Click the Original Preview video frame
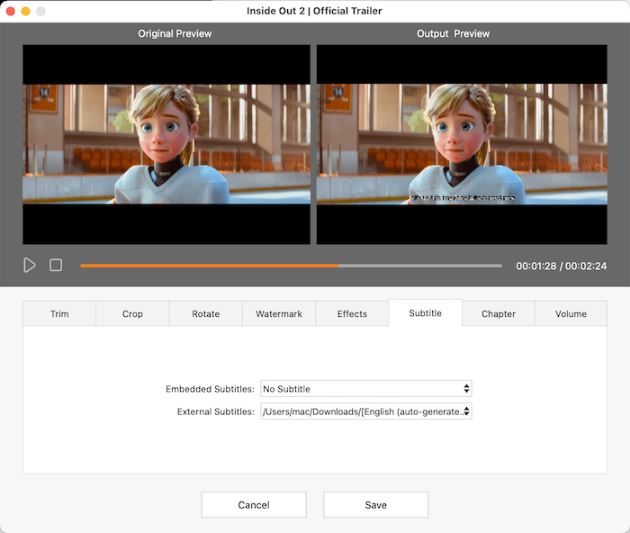The image size is (630, 533). tap(166, 144)
